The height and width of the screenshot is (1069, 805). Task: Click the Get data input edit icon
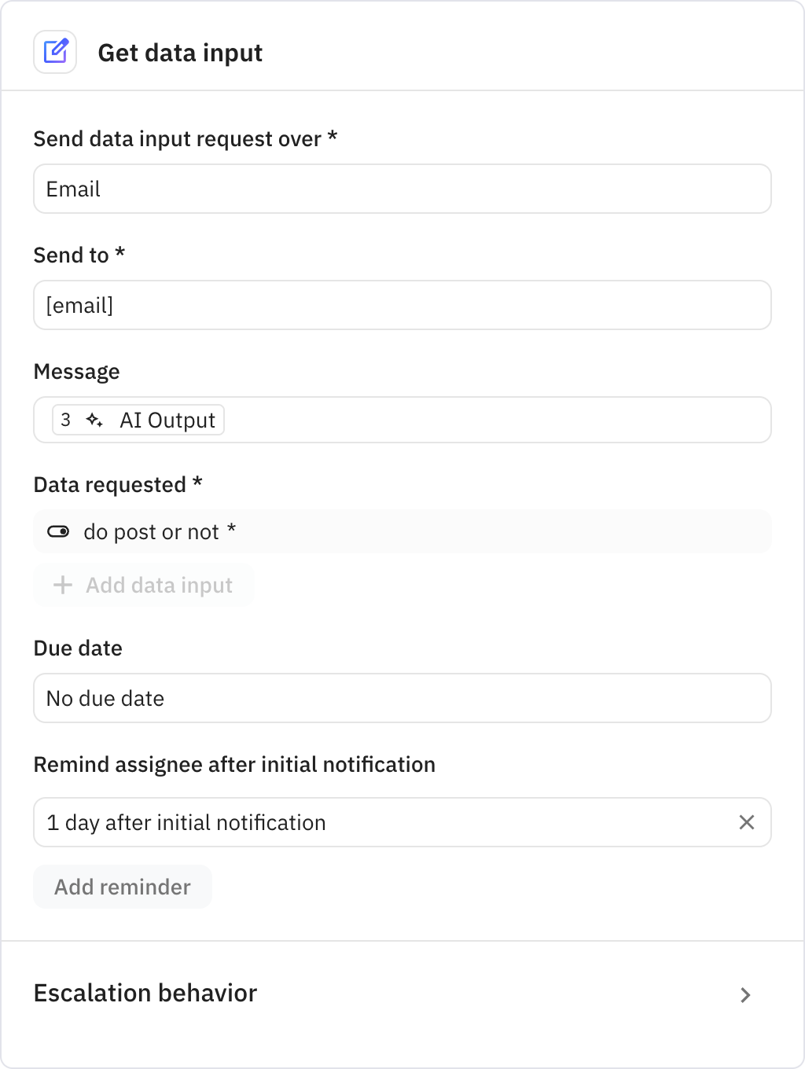tap(55, 51)
